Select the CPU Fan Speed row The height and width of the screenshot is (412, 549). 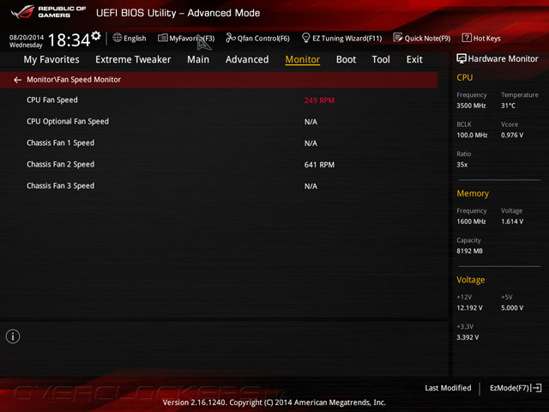[x=219, y=100]
